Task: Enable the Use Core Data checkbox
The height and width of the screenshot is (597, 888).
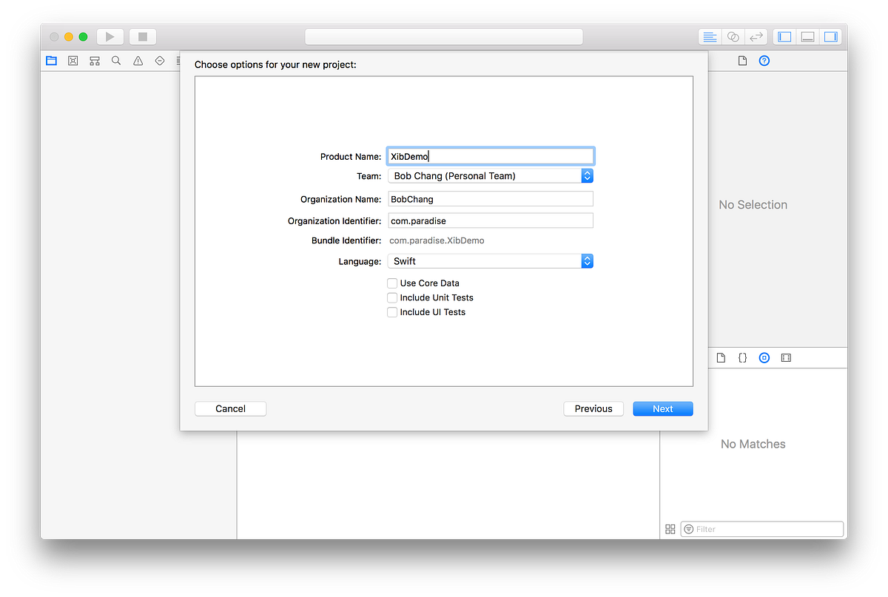Action: 392,283
